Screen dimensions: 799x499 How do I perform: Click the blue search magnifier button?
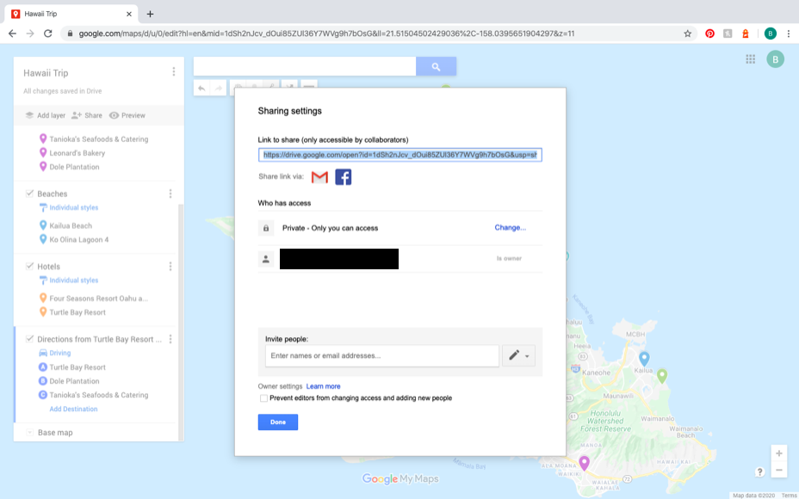point(436,66)
